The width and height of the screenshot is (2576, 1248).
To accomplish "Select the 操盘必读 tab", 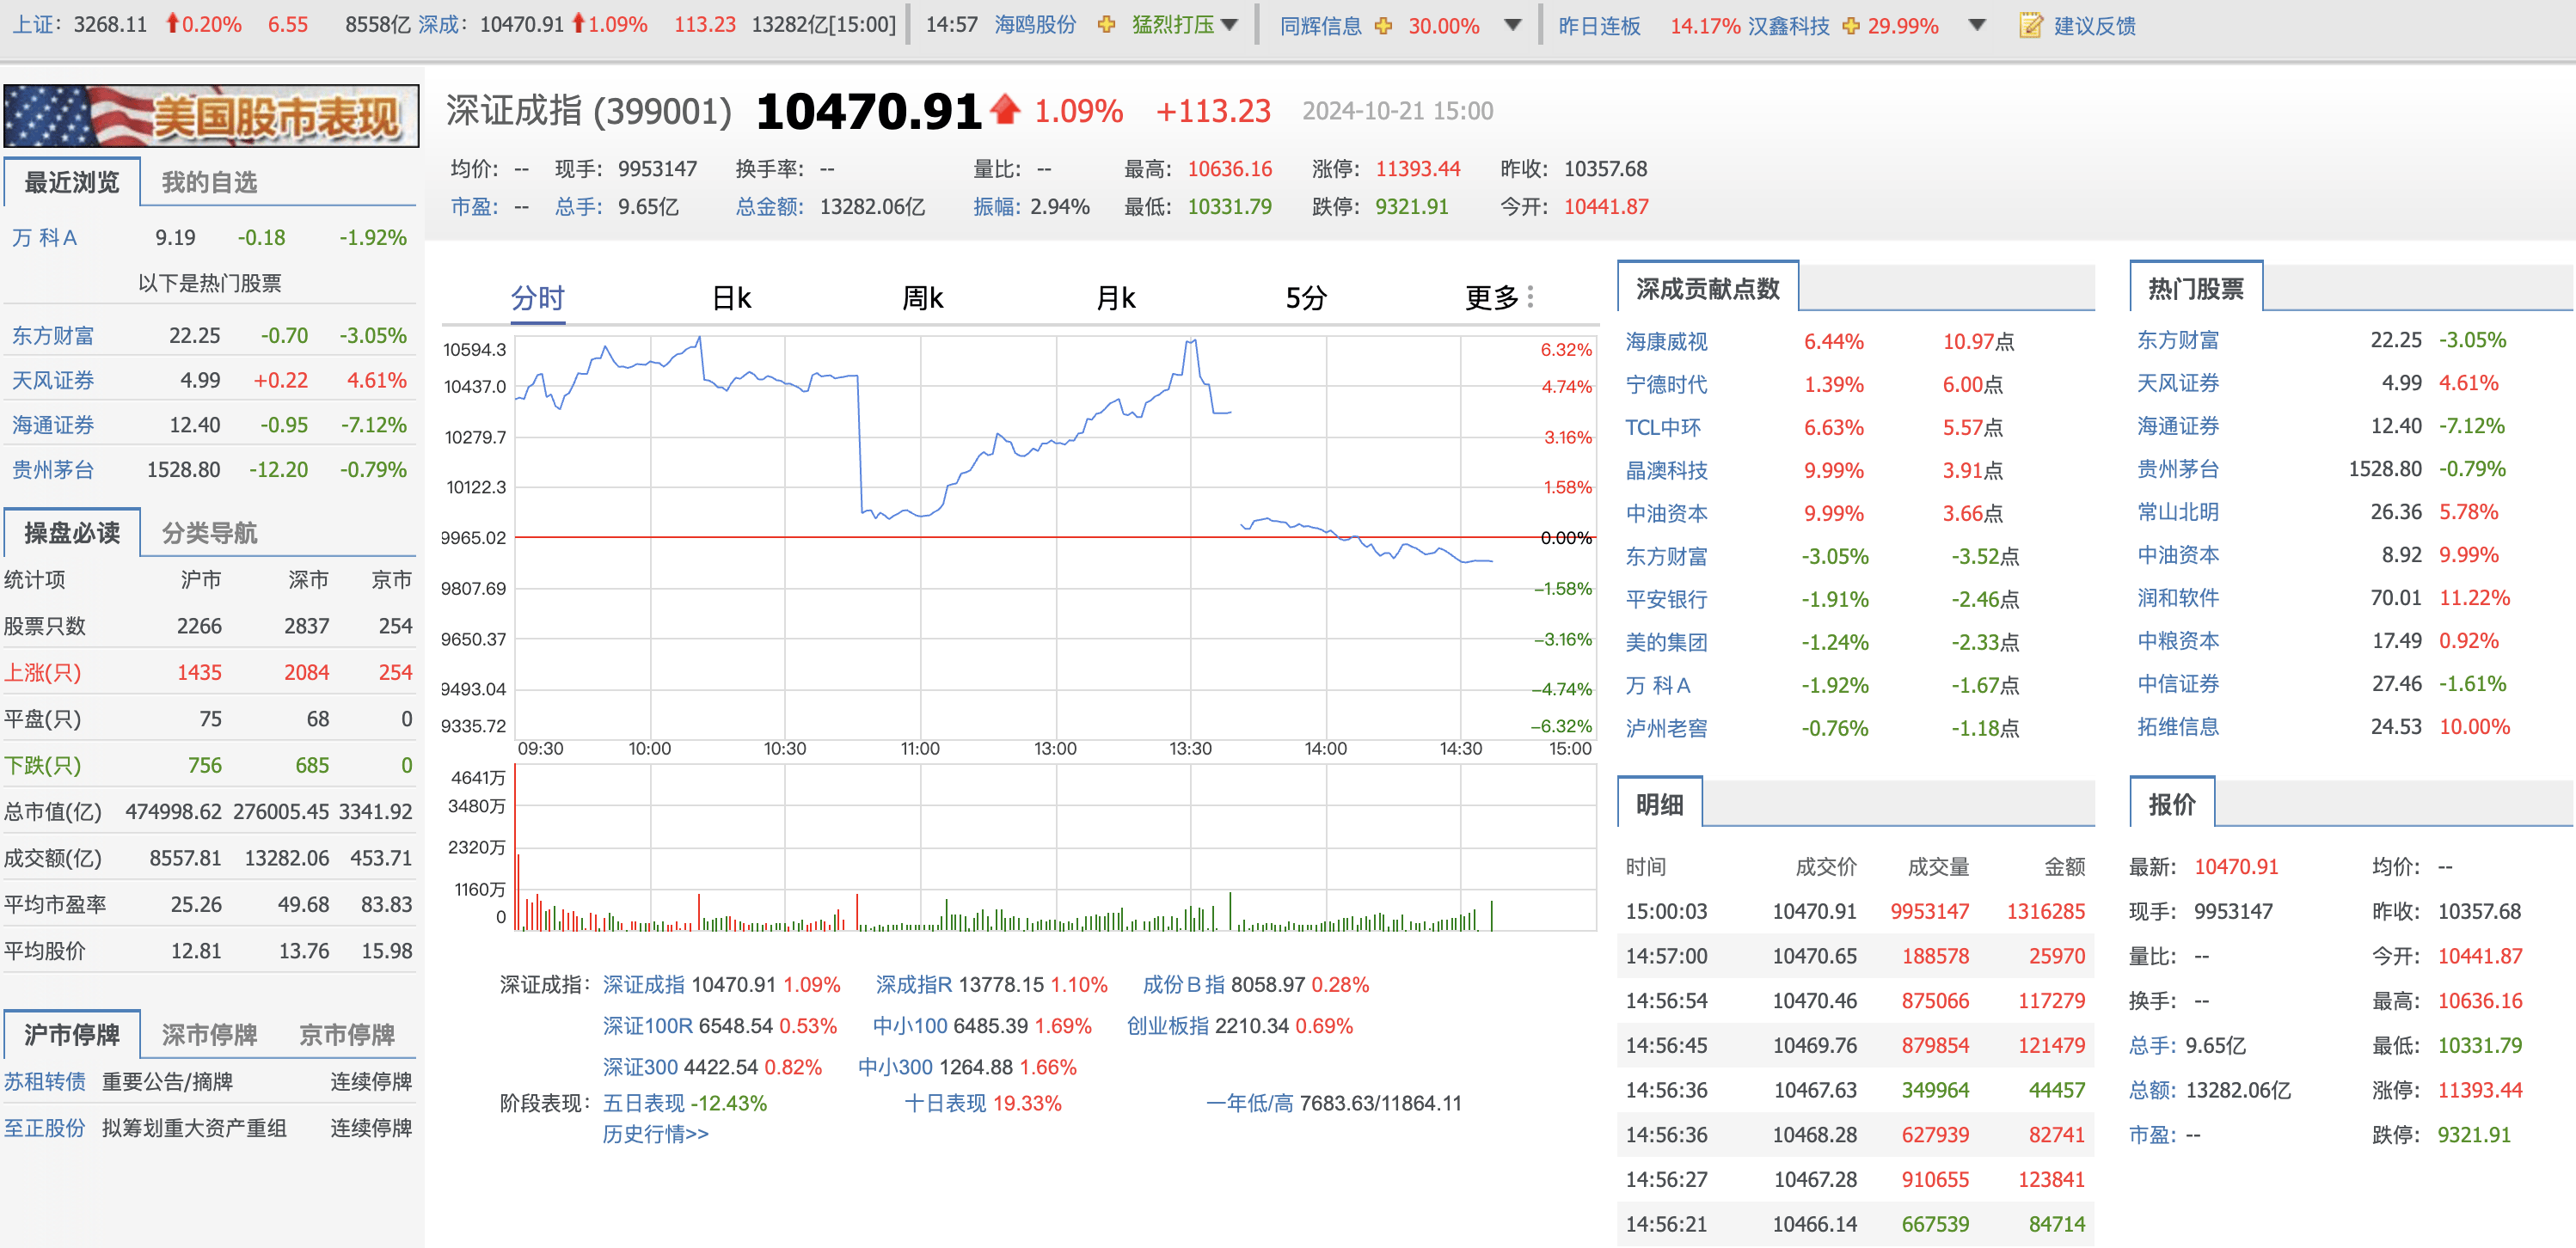I will point(71,532).
